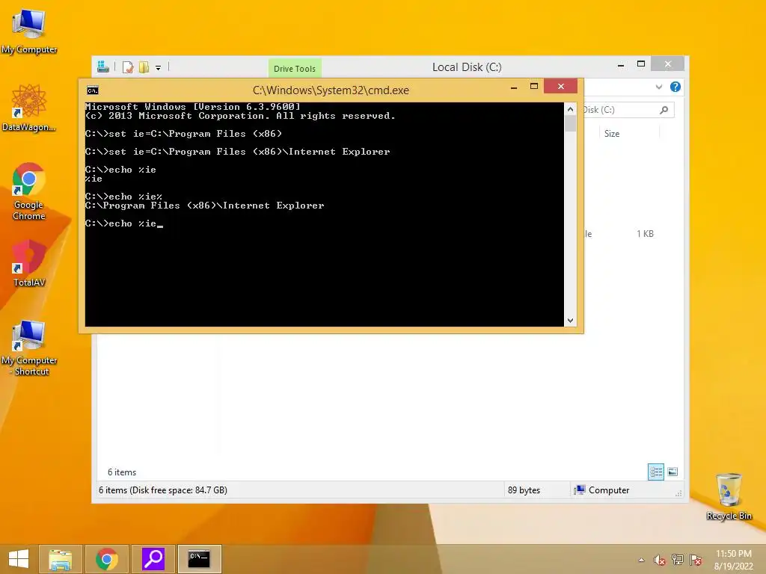This screenshot has width=766, height=574.
Task: Click the 'Computer' status bar entry
Action: [x=602, y=490]
